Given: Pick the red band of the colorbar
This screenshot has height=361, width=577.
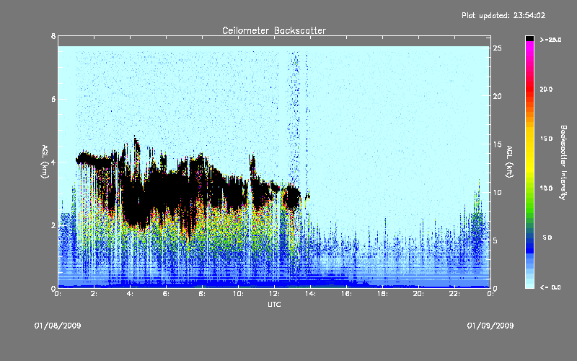Looking at the screenshot, I should click(x=529, y=88).
